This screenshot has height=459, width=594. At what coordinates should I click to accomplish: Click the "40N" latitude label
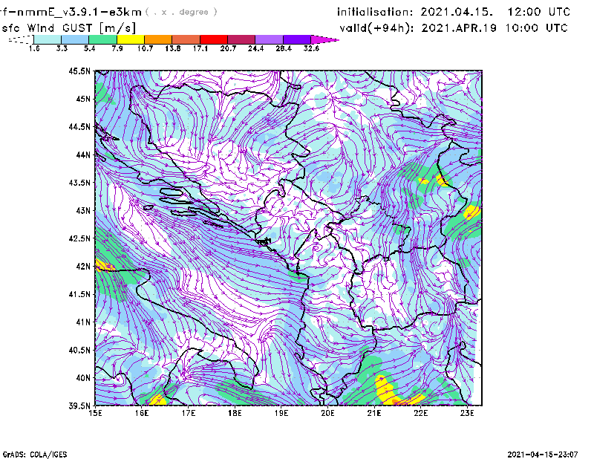[x=83, y=378]
